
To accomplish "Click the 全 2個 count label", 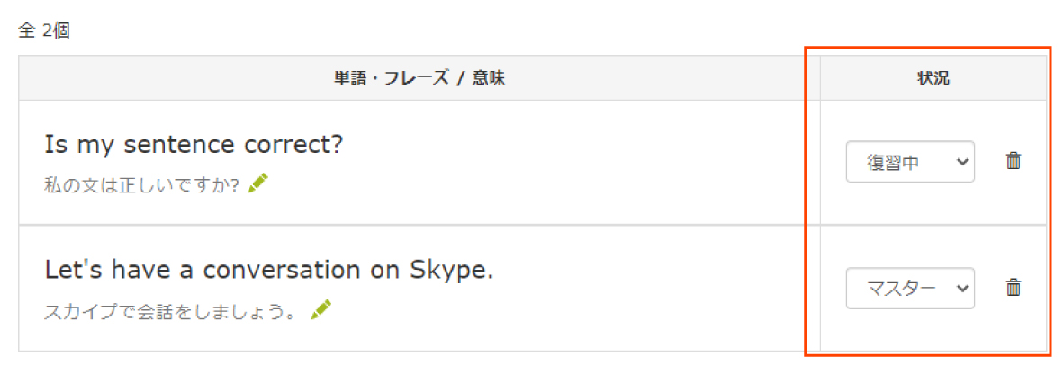I will pyautogui.click(x=44, y=31).
